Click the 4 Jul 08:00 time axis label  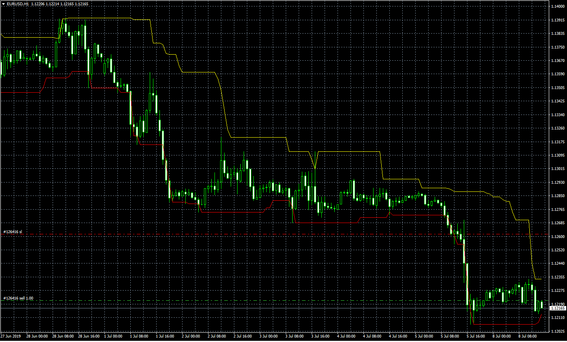click(x=372, y=336)
